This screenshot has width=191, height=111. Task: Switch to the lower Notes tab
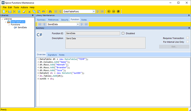[62, 55]
